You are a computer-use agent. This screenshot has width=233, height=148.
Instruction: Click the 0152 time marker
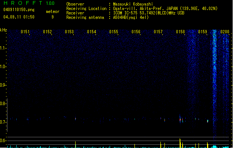[x=47, y=31]
